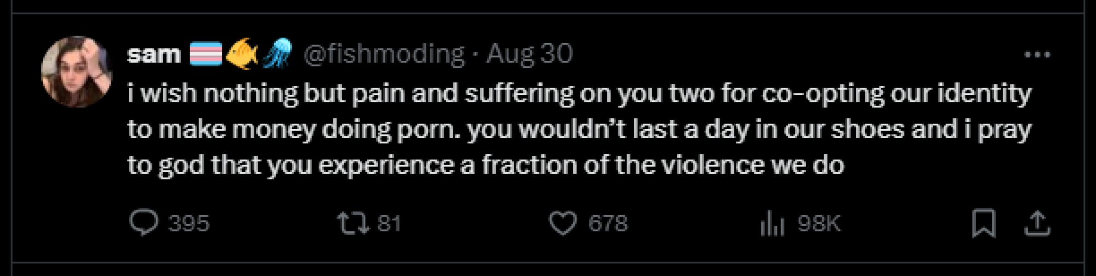Open sam's profile picture
This screenshot has height=276, width=1096.
77,71
